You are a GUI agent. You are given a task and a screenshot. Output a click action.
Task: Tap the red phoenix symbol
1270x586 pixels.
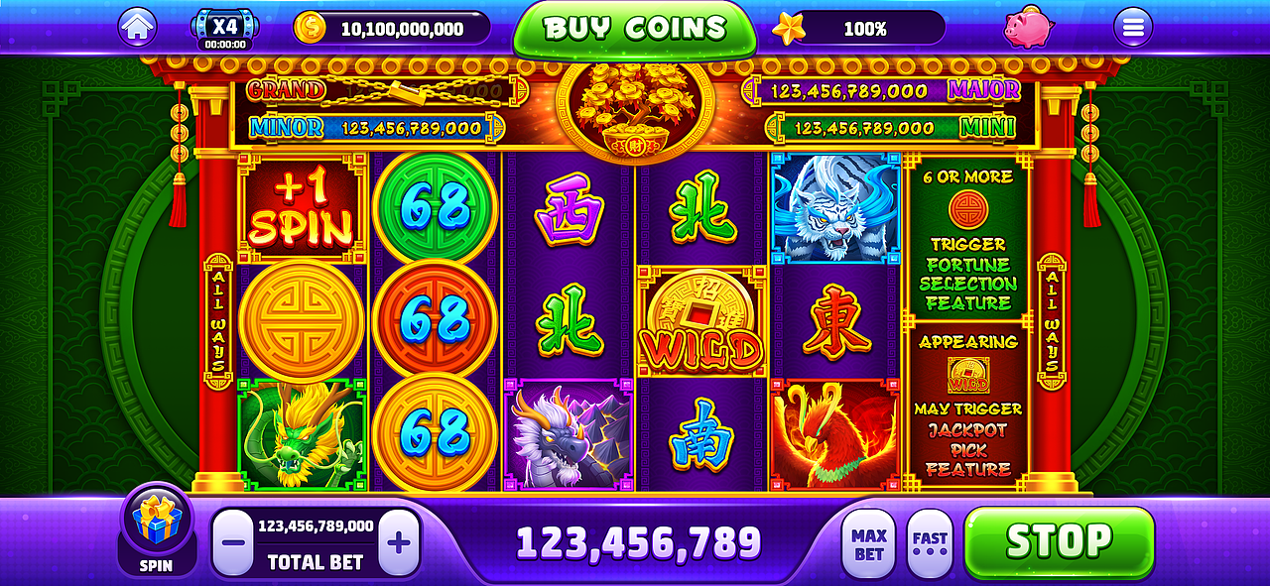(x=833, y=434)
